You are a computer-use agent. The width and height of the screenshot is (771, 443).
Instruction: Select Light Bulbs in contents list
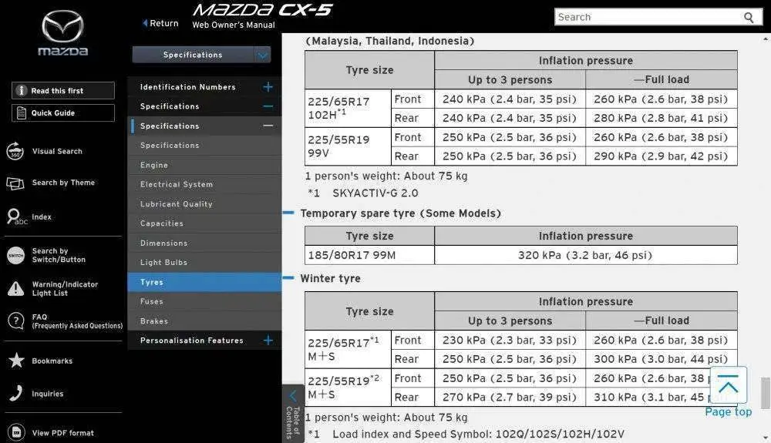pos(163,263)
